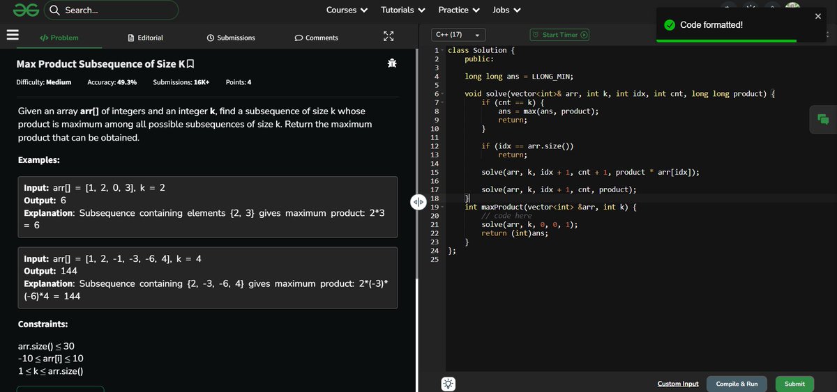The image size is (837, 392).
Task: Click the 'ans = max(ans, product);' line
Action: pos(548,111)
